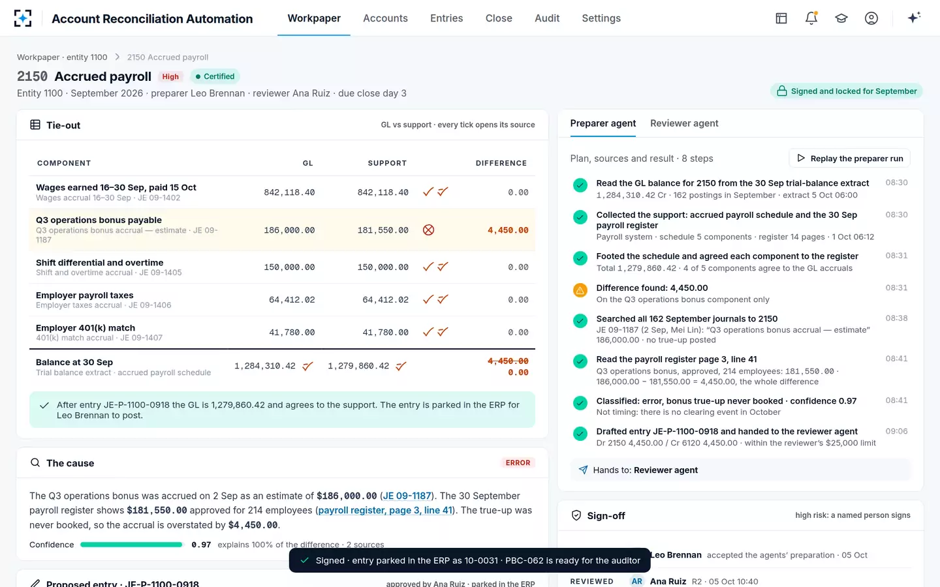Click the High risk badge

pos(170,76)
